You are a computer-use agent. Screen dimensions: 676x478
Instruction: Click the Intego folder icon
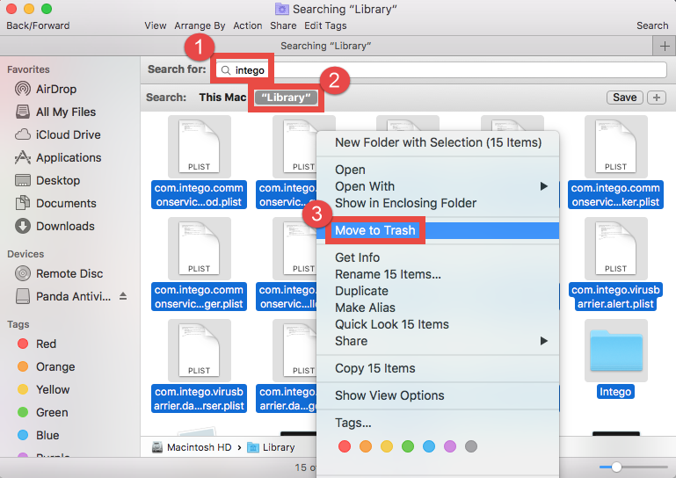(x=615, y=351)
